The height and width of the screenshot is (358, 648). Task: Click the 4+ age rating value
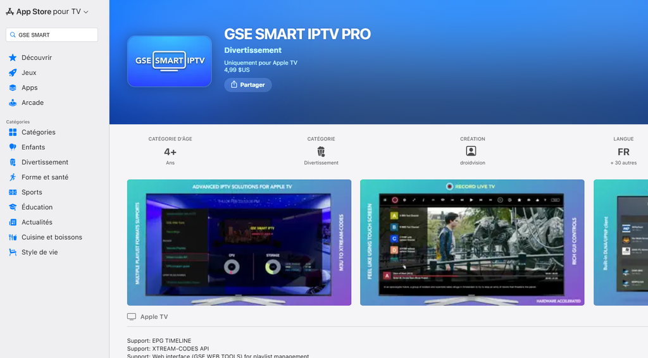tap(170, 152)
